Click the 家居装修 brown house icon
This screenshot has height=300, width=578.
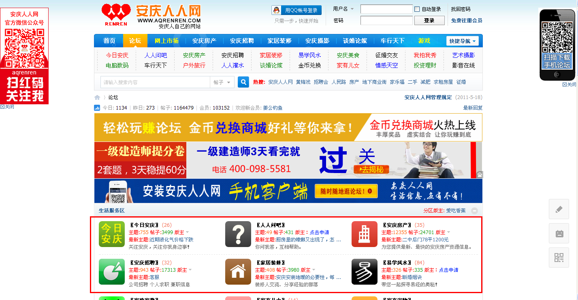(x=238, y=272)
